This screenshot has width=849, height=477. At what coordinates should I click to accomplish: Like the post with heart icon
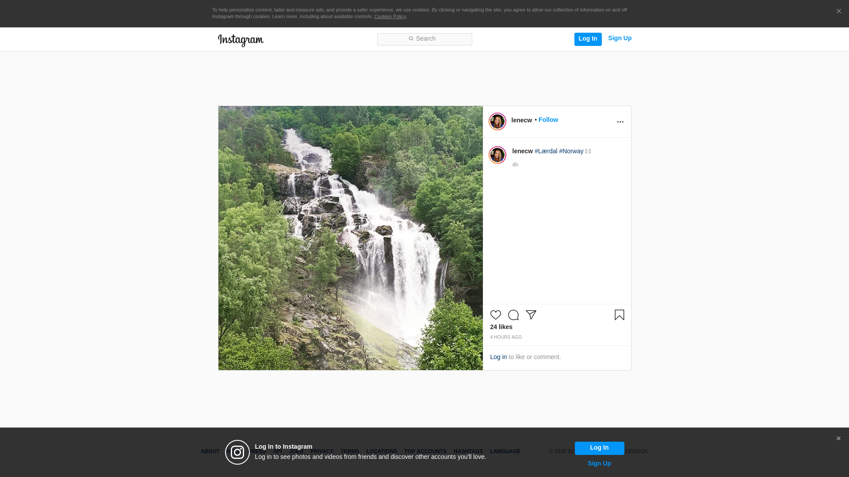pos(496,315)
